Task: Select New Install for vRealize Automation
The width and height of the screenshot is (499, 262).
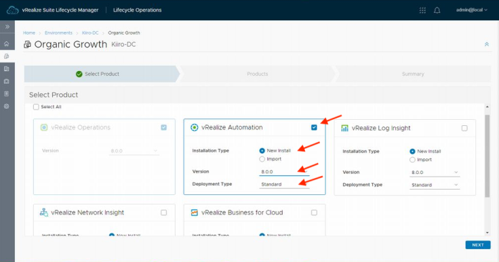Action: pyautogui.click(x=262, y=151)
